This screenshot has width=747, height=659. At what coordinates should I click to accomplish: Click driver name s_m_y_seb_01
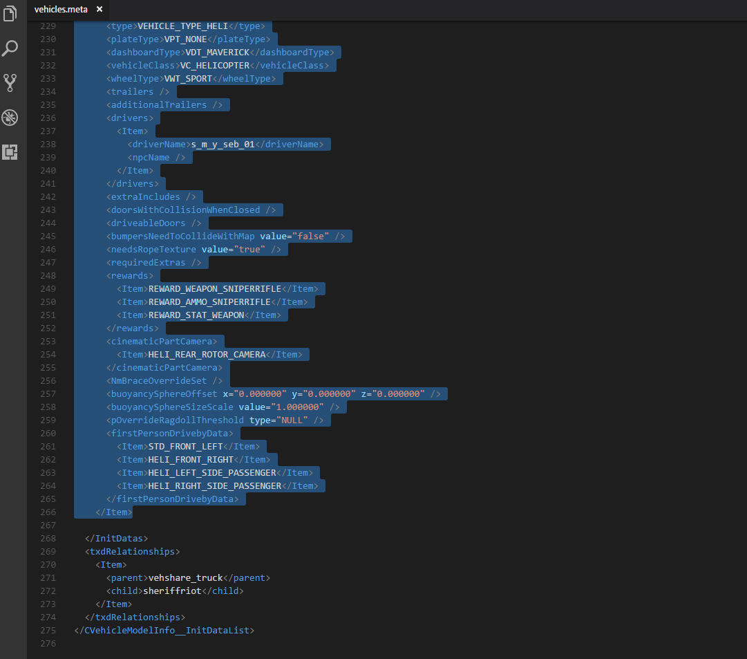(x=223, y=145)
